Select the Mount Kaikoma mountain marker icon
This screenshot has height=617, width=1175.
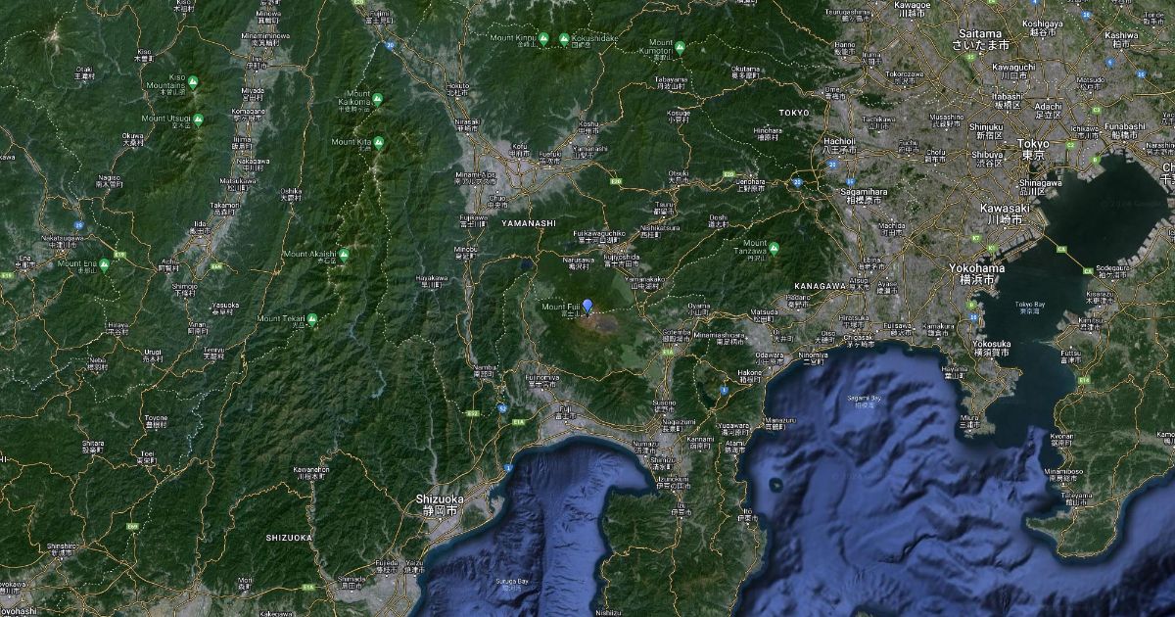click(x=377, y=99)
